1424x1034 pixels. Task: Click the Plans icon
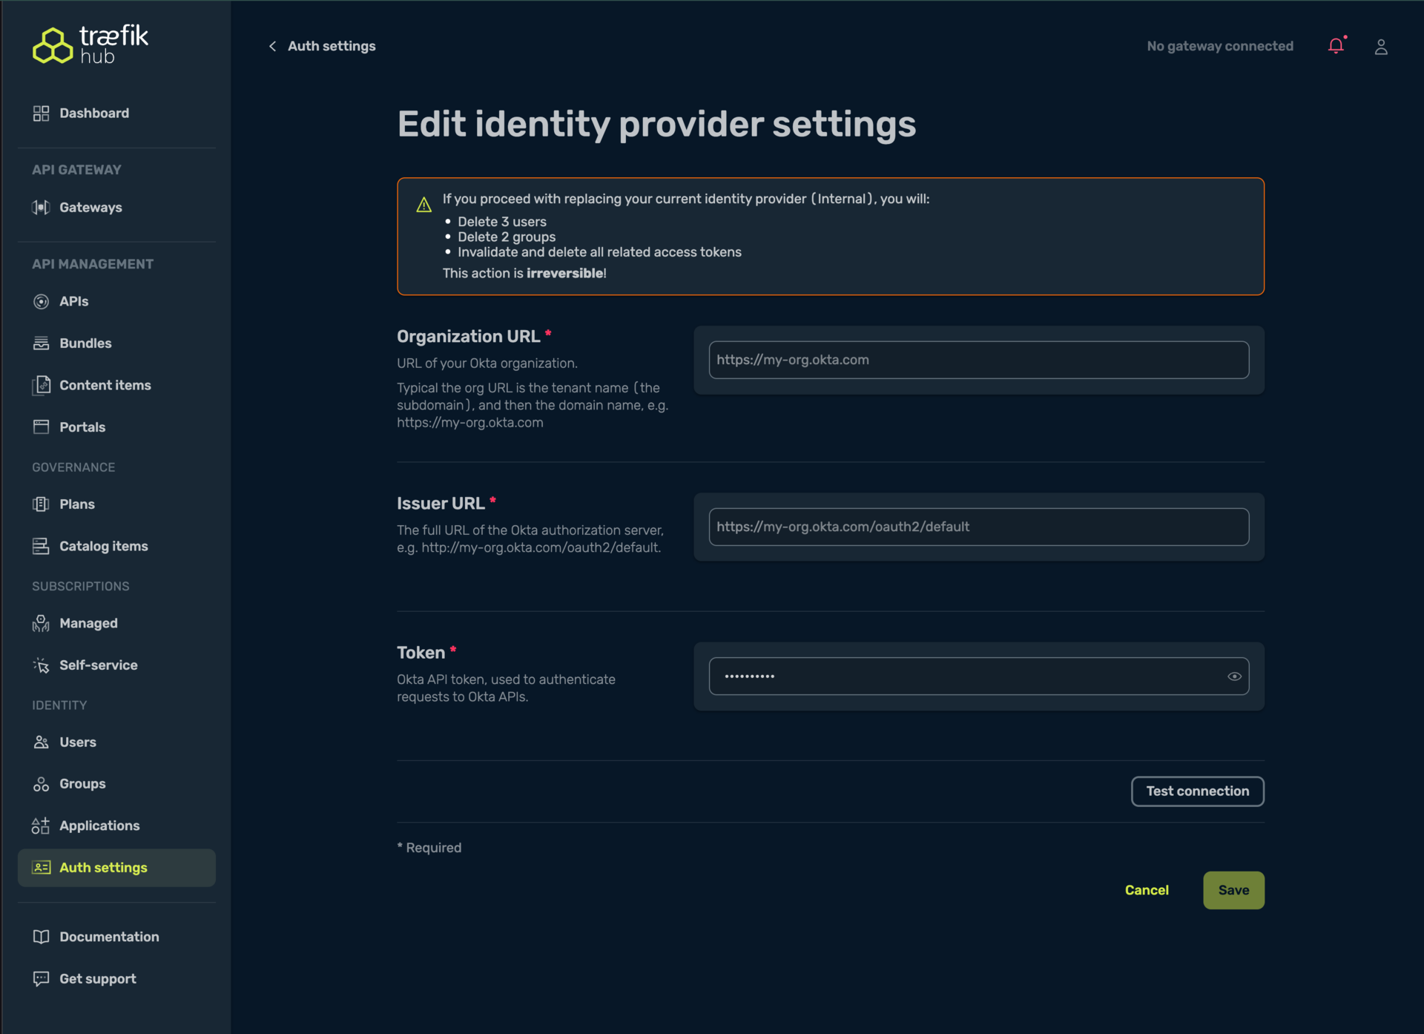(41, 504)
